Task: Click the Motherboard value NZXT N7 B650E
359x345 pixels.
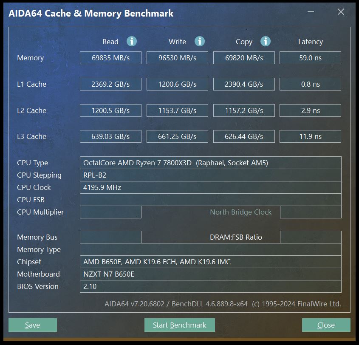Action: click(211, 274)
